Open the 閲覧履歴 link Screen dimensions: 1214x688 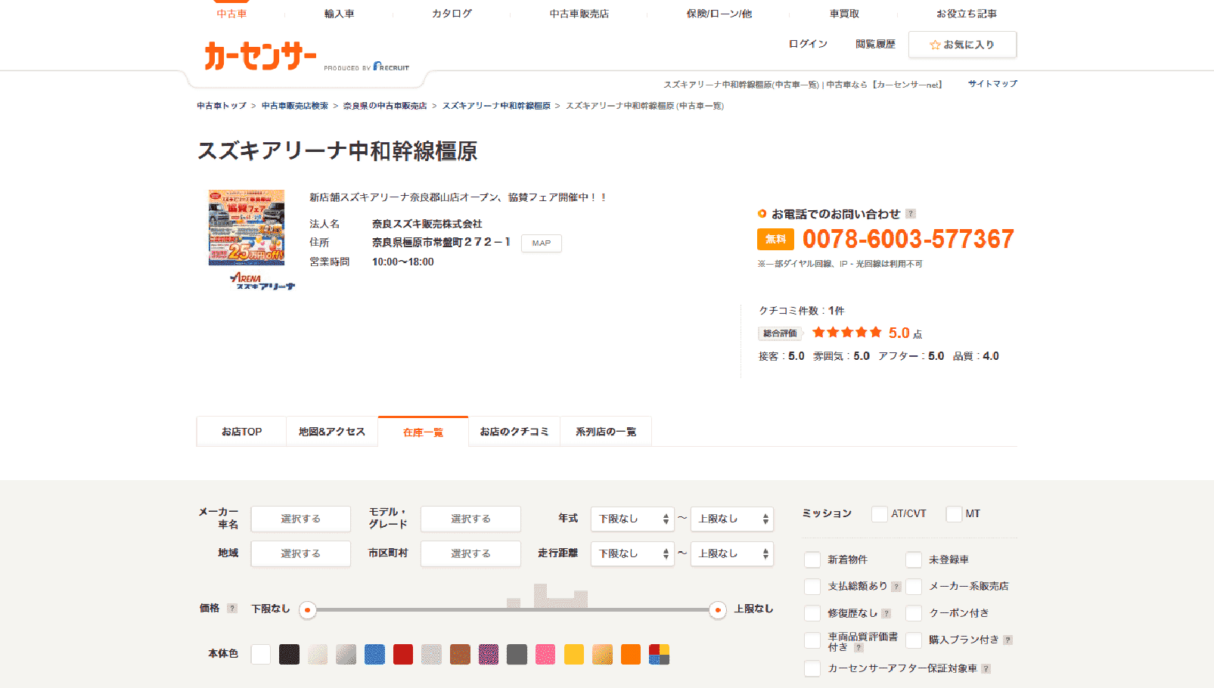[875, 44]
